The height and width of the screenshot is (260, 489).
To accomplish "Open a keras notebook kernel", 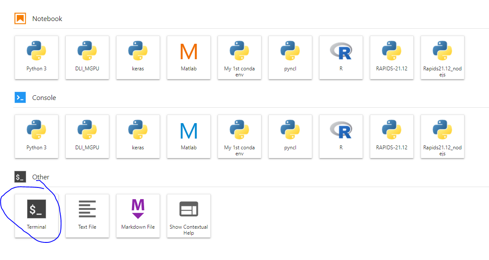I will pyautogui.click(x=138, y=57).
